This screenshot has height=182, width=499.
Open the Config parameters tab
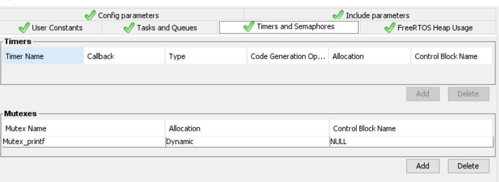[128, 15]
